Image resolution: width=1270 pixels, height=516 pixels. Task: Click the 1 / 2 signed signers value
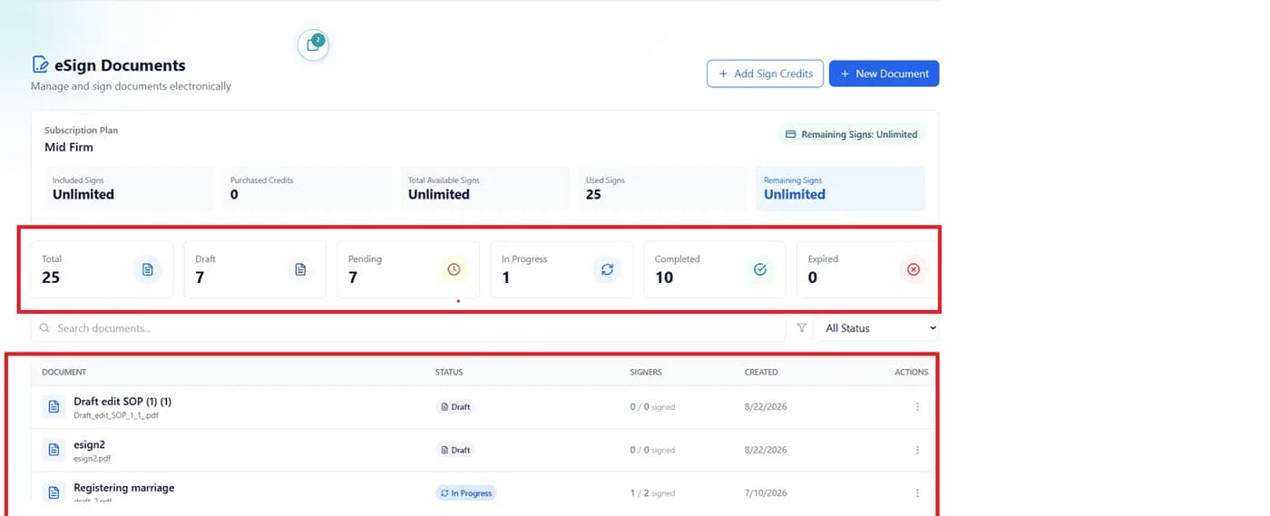tap(652, 493)
